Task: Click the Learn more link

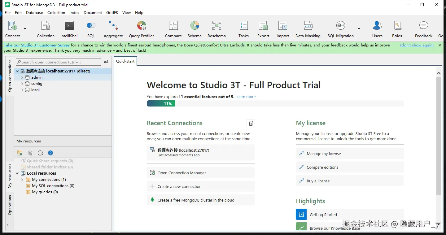Action: [x=246, y=97]
